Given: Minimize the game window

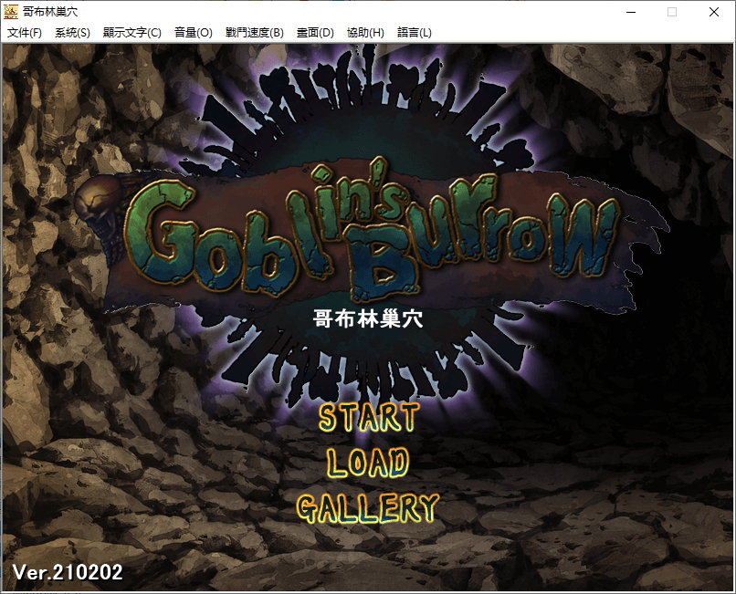Looking at the screenshot, I should [630, 12].
